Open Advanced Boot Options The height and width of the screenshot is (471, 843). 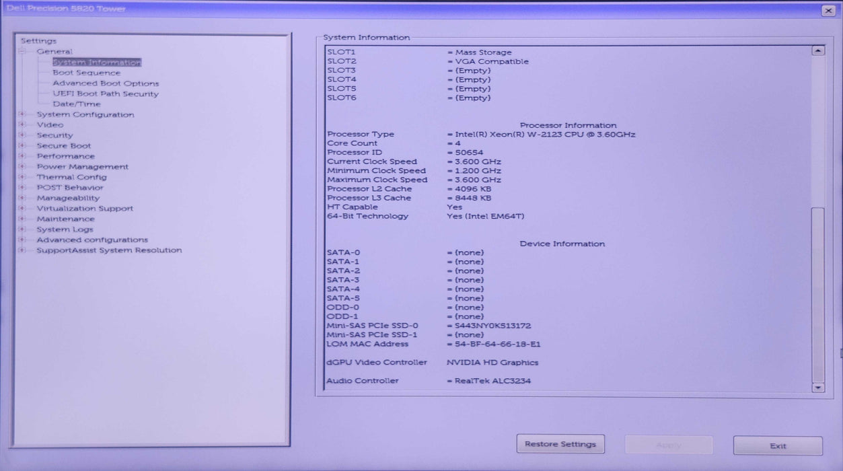[106, 83]
